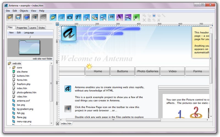This screenshot has width=220, height=137.
Task: Select bg-gradient.png in file tree
Action: coord(23,109)
